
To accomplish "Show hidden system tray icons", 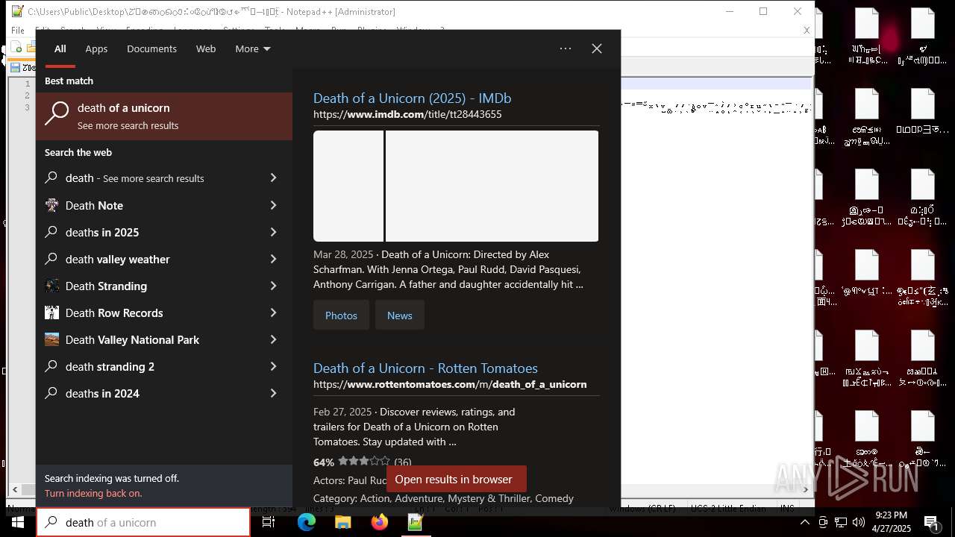I will click(x=804, y=522).
